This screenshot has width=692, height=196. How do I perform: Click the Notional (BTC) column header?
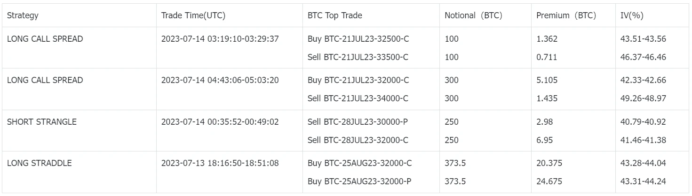pos(473,15)
